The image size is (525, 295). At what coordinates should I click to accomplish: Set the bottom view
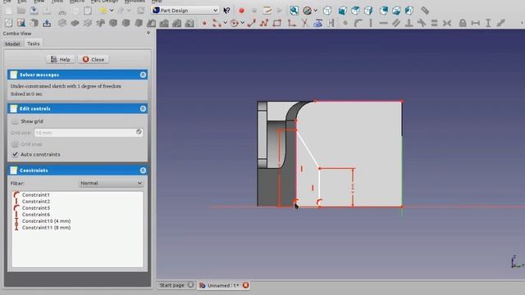point(396,11)
